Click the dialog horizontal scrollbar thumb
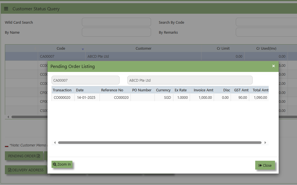 [160, 142]
